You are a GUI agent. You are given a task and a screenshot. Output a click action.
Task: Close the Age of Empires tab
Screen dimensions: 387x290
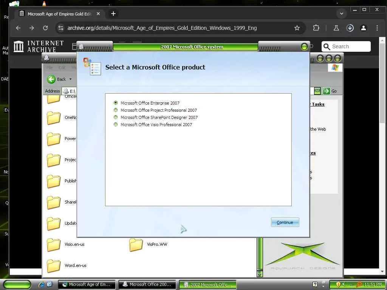(x=98, y=14)
